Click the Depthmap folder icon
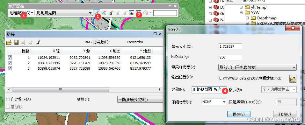 (x=253, y=18)
